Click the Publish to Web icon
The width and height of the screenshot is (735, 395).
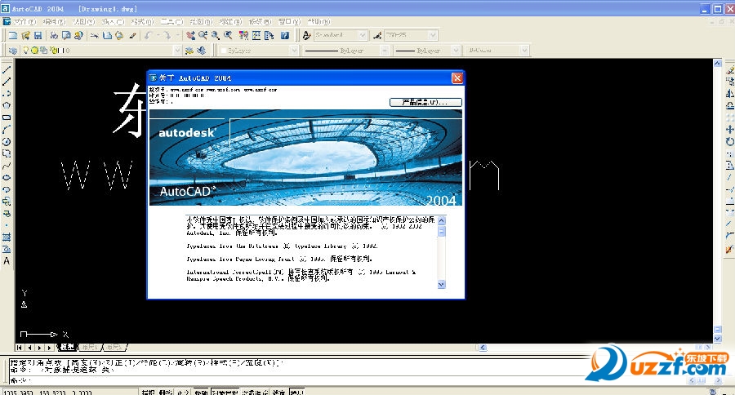click(x=78, y=36)
